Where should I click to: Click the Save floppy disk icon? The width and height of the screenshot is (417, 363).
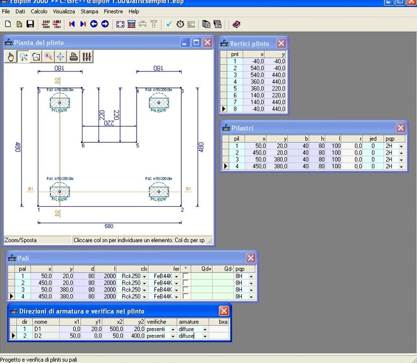click(x=30, y=24)
